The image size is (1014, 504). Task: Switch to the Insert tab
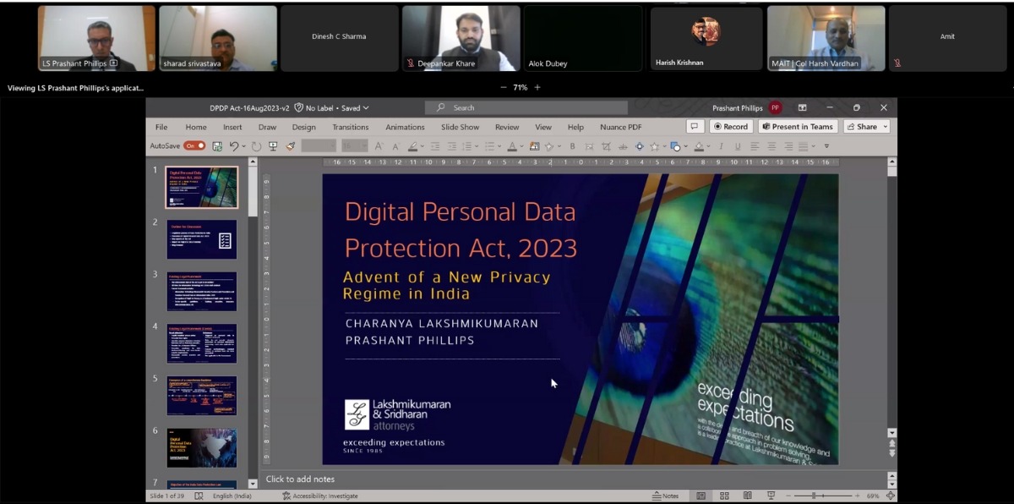[232, 127]
